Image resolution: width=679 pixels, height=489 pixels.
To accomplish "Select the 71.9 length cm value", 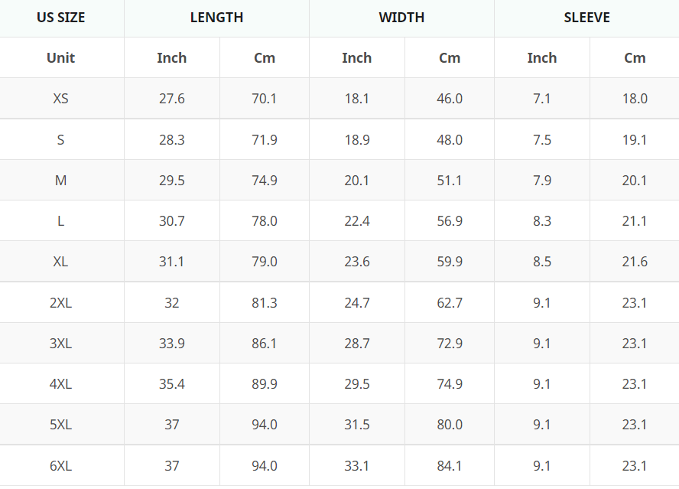I will (264, 139).
